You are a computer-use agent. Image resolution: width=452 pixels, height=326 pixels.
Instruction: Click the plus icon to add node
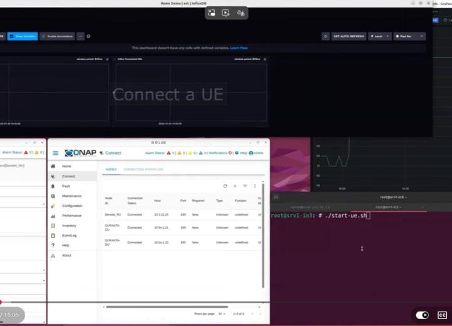[x=235, y=186]
